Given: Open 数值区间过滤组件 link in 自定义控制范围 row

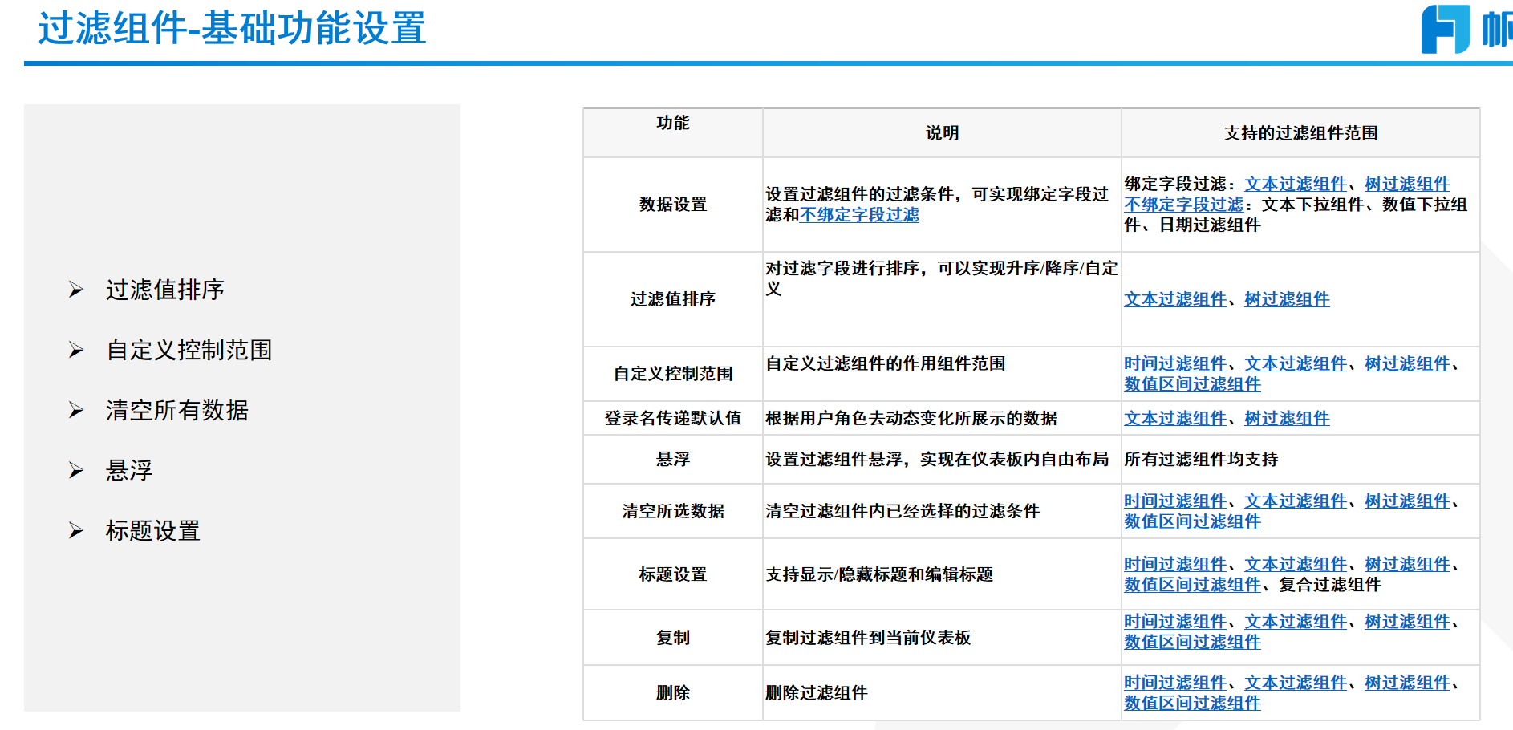Looking at the screenshot, I should click(1192, 384).
